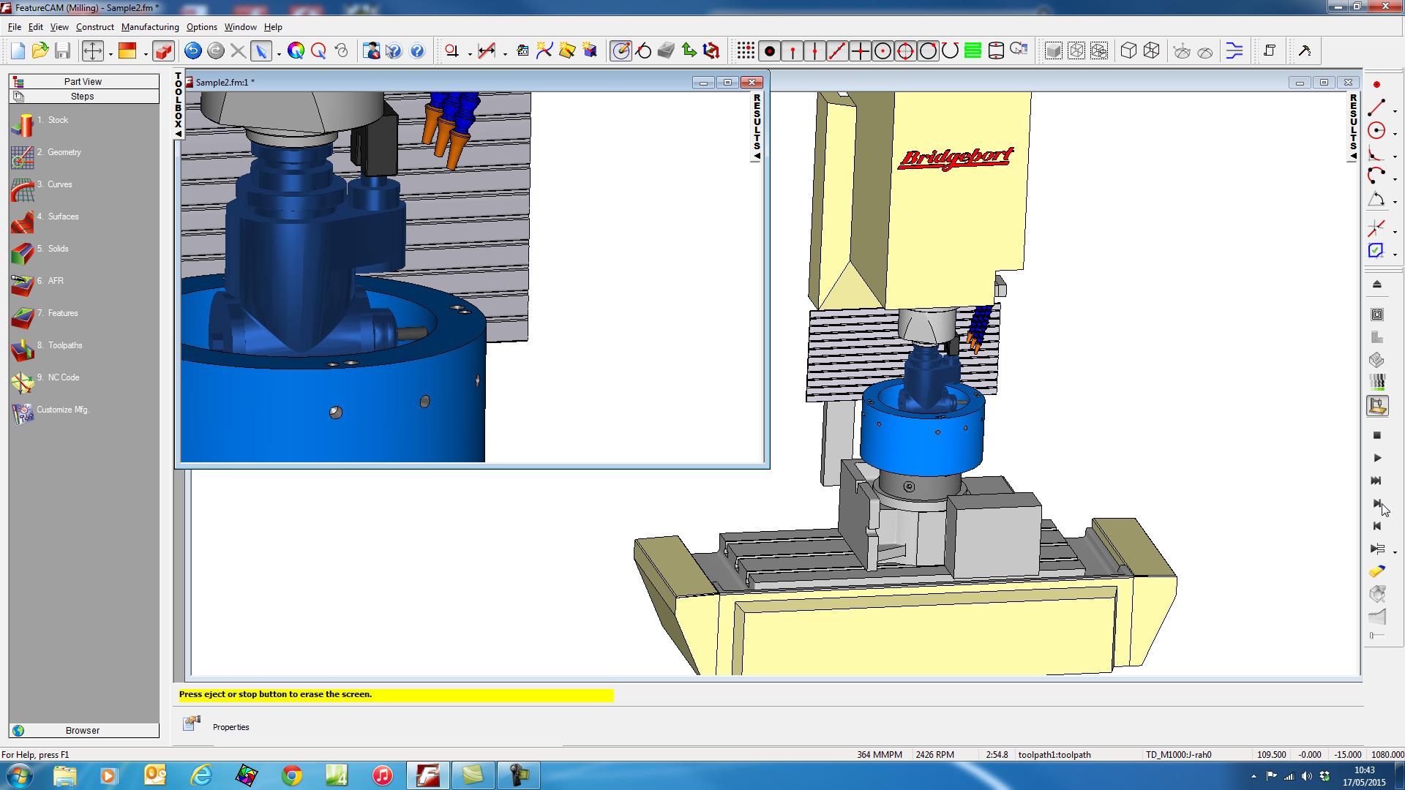
Task: Open the Construct menu
Action: (94, 27)
